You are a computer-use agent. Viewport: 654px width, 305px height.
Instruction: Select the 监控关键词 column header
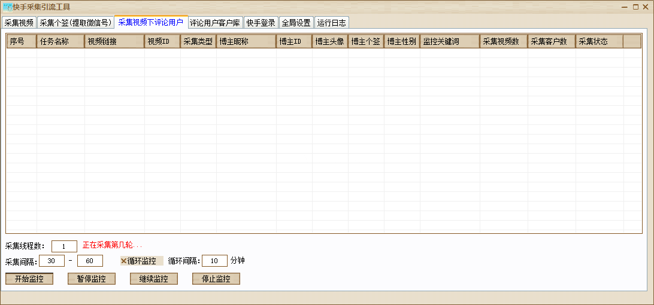449,41
